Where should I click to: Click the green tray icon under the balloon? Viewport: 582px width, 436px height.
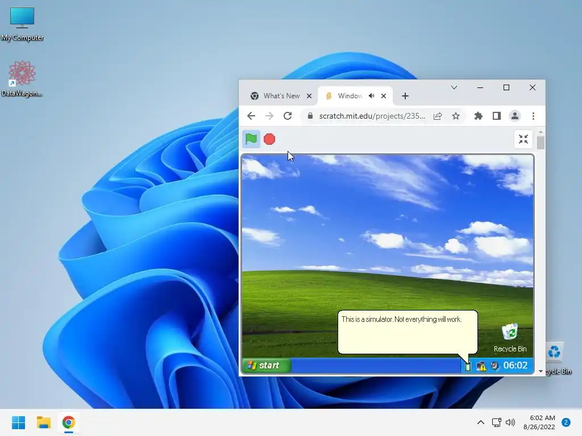click(x=468, y=366)
